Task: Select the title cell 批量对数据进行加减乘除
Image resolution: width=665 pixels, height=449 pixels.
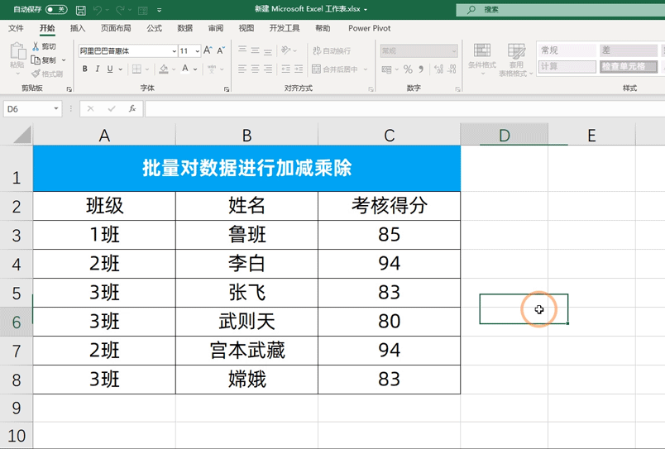Action: [246, 169]
